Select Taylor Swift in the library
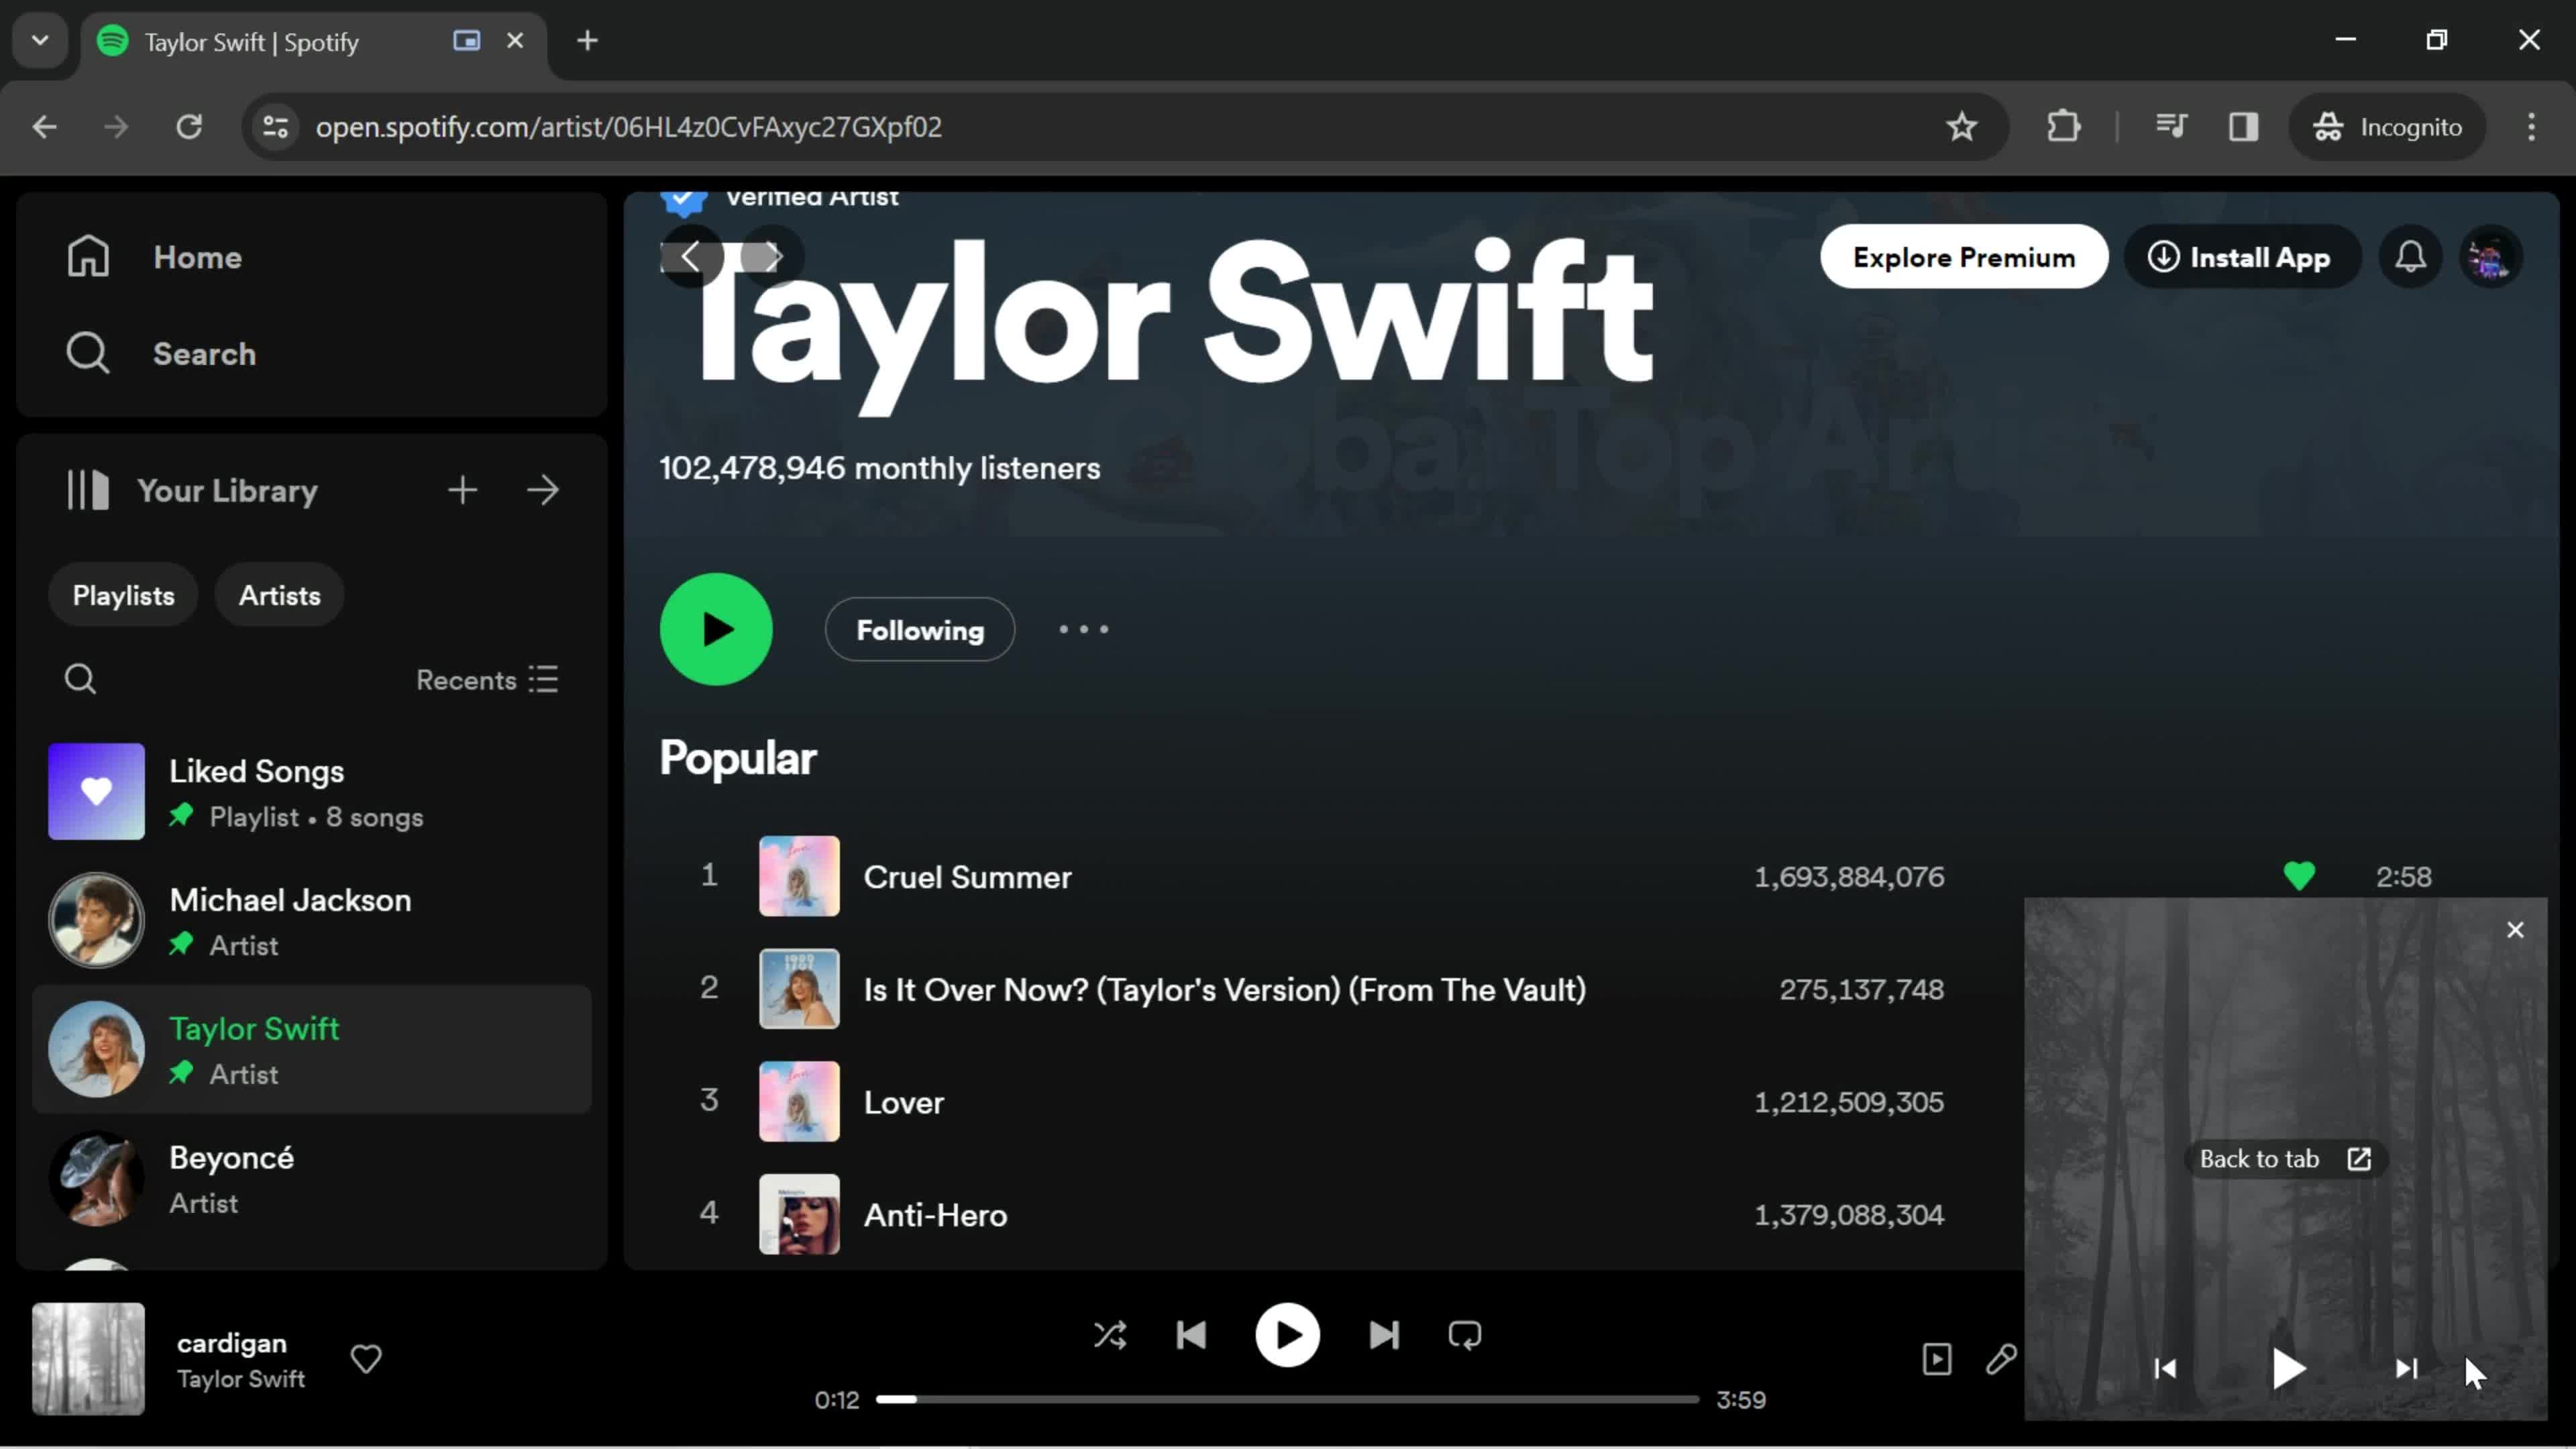Image resolution: width=2576 pixels, height=1449 pixels. (311, 1049)
